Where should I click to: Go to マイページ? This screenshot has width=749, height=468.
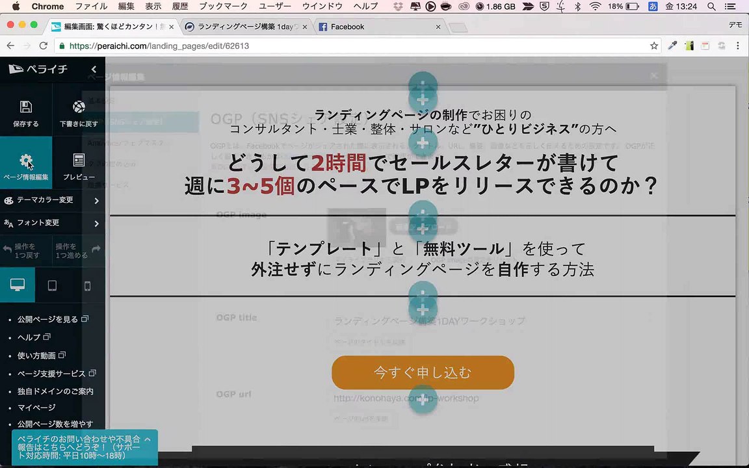tap(36, 408)
